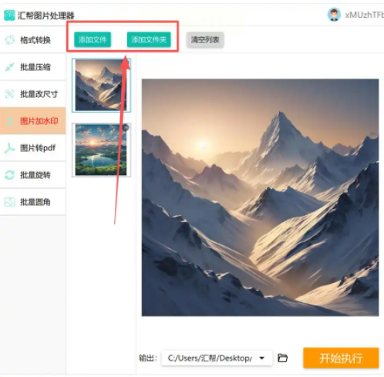Click the 添加文件 button

click(93, 39)
